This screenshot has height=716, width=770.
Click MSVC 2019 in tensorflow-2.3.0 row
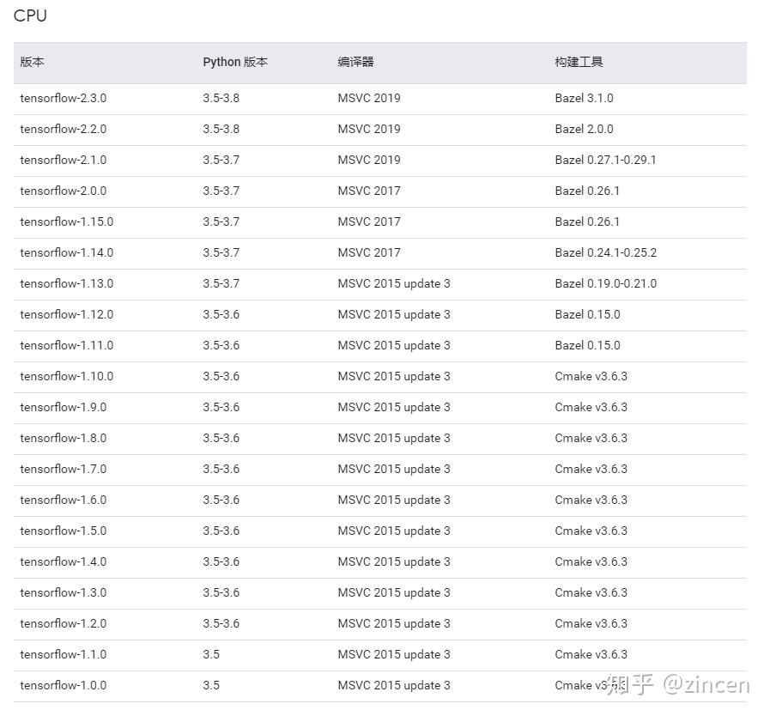pyautogui.click(x=369, y=98)
